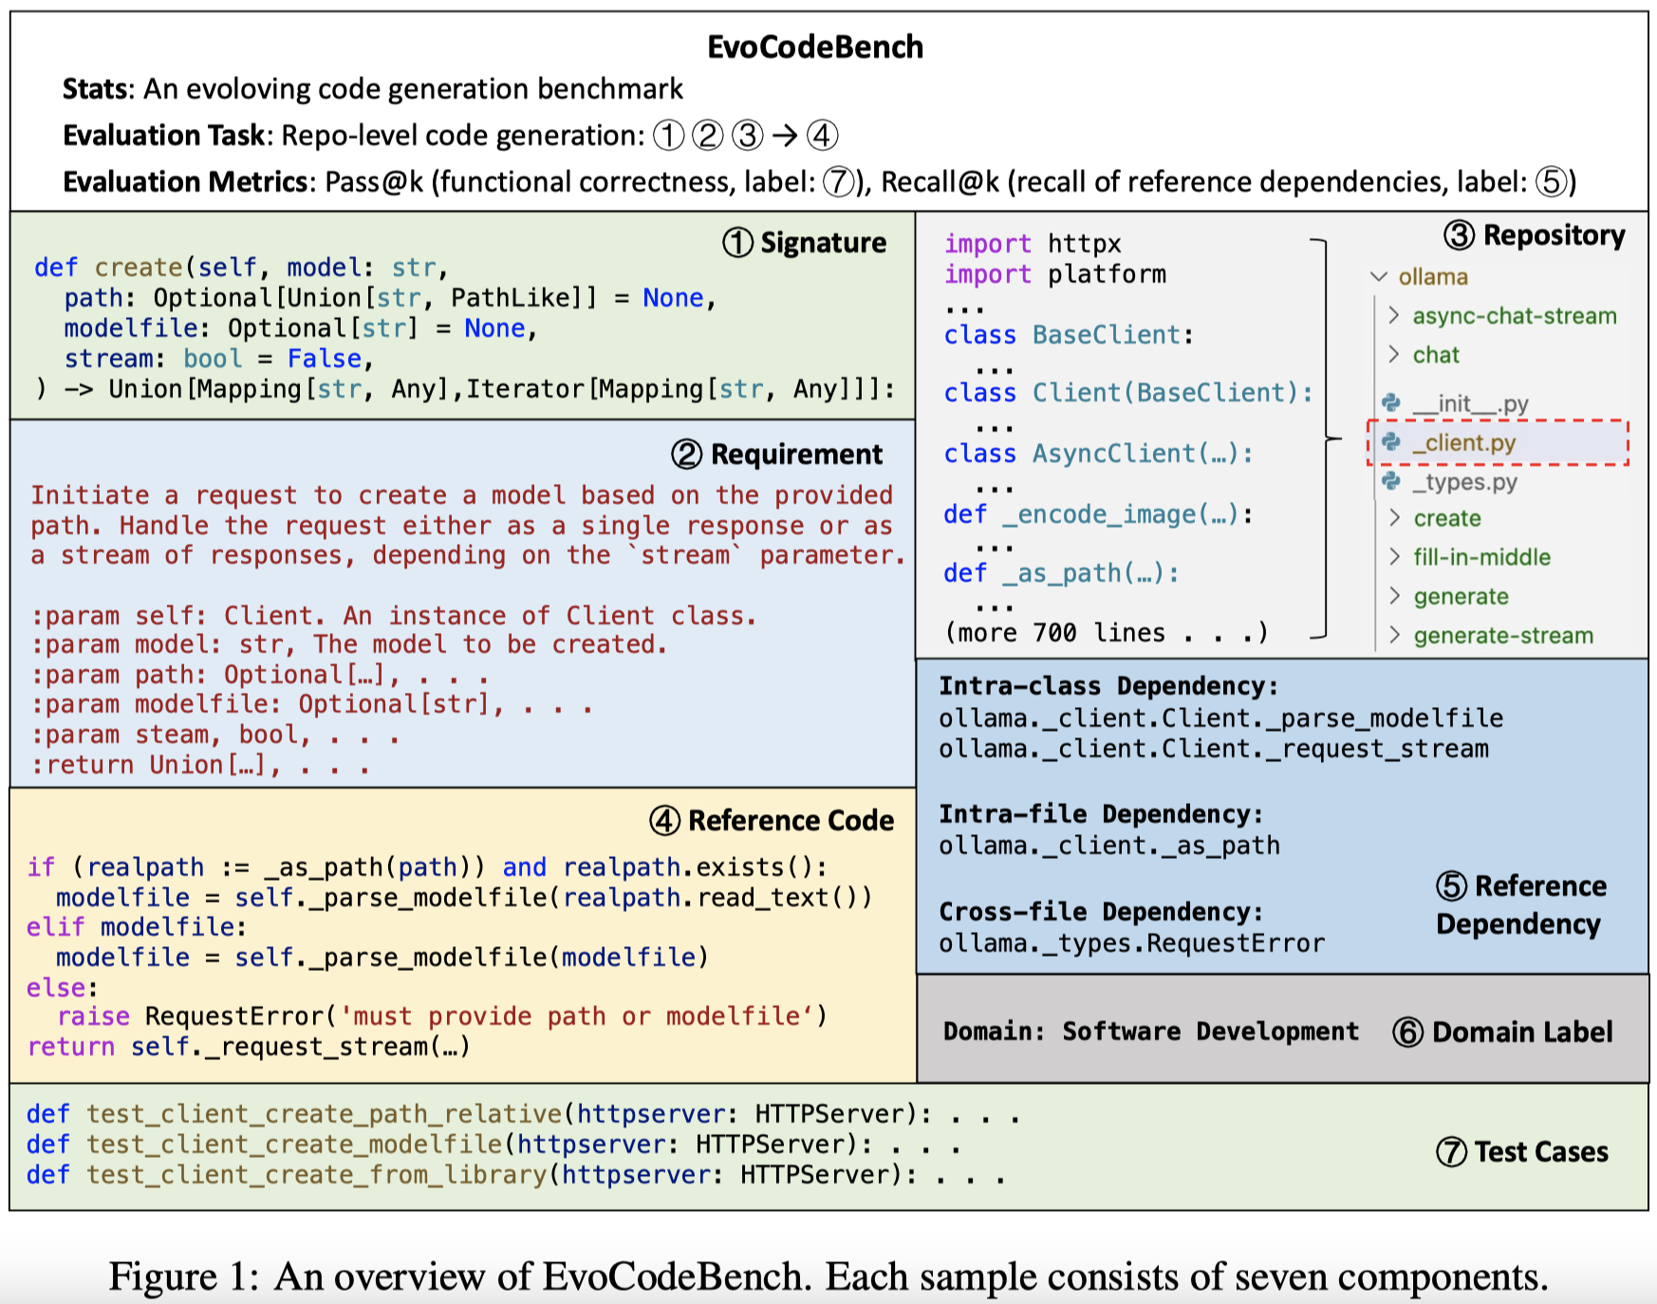Click 'ollama._types.RequestError' entry
This screenshot has height=1304, width=1657.
pyautogui.click(x=1132, y=943)
